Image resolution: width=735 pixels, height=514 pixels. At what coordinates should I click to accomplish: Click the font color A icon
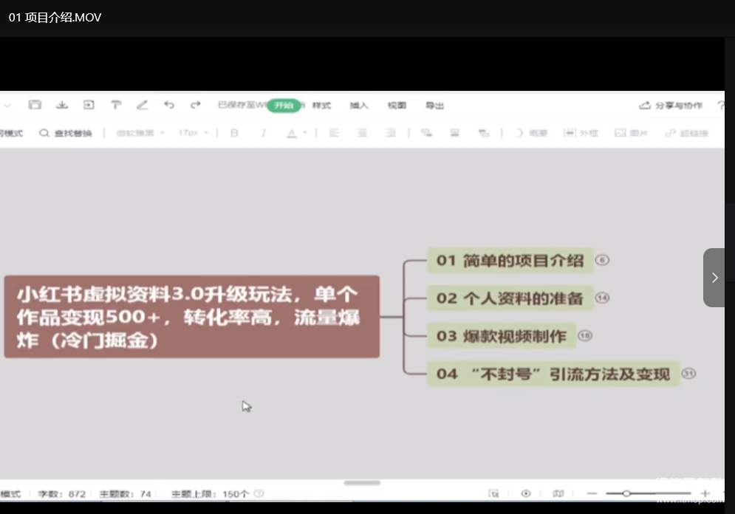pos(292,133)
